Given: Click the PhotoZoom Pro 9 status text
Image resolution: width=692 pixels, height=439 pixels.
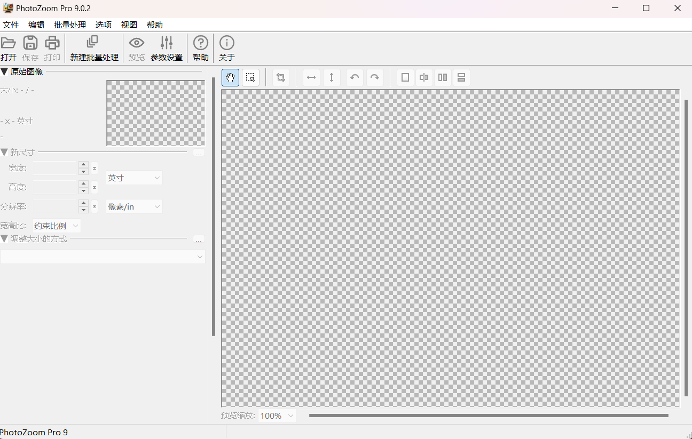Looking at the screenshot, I should [34, 432].
